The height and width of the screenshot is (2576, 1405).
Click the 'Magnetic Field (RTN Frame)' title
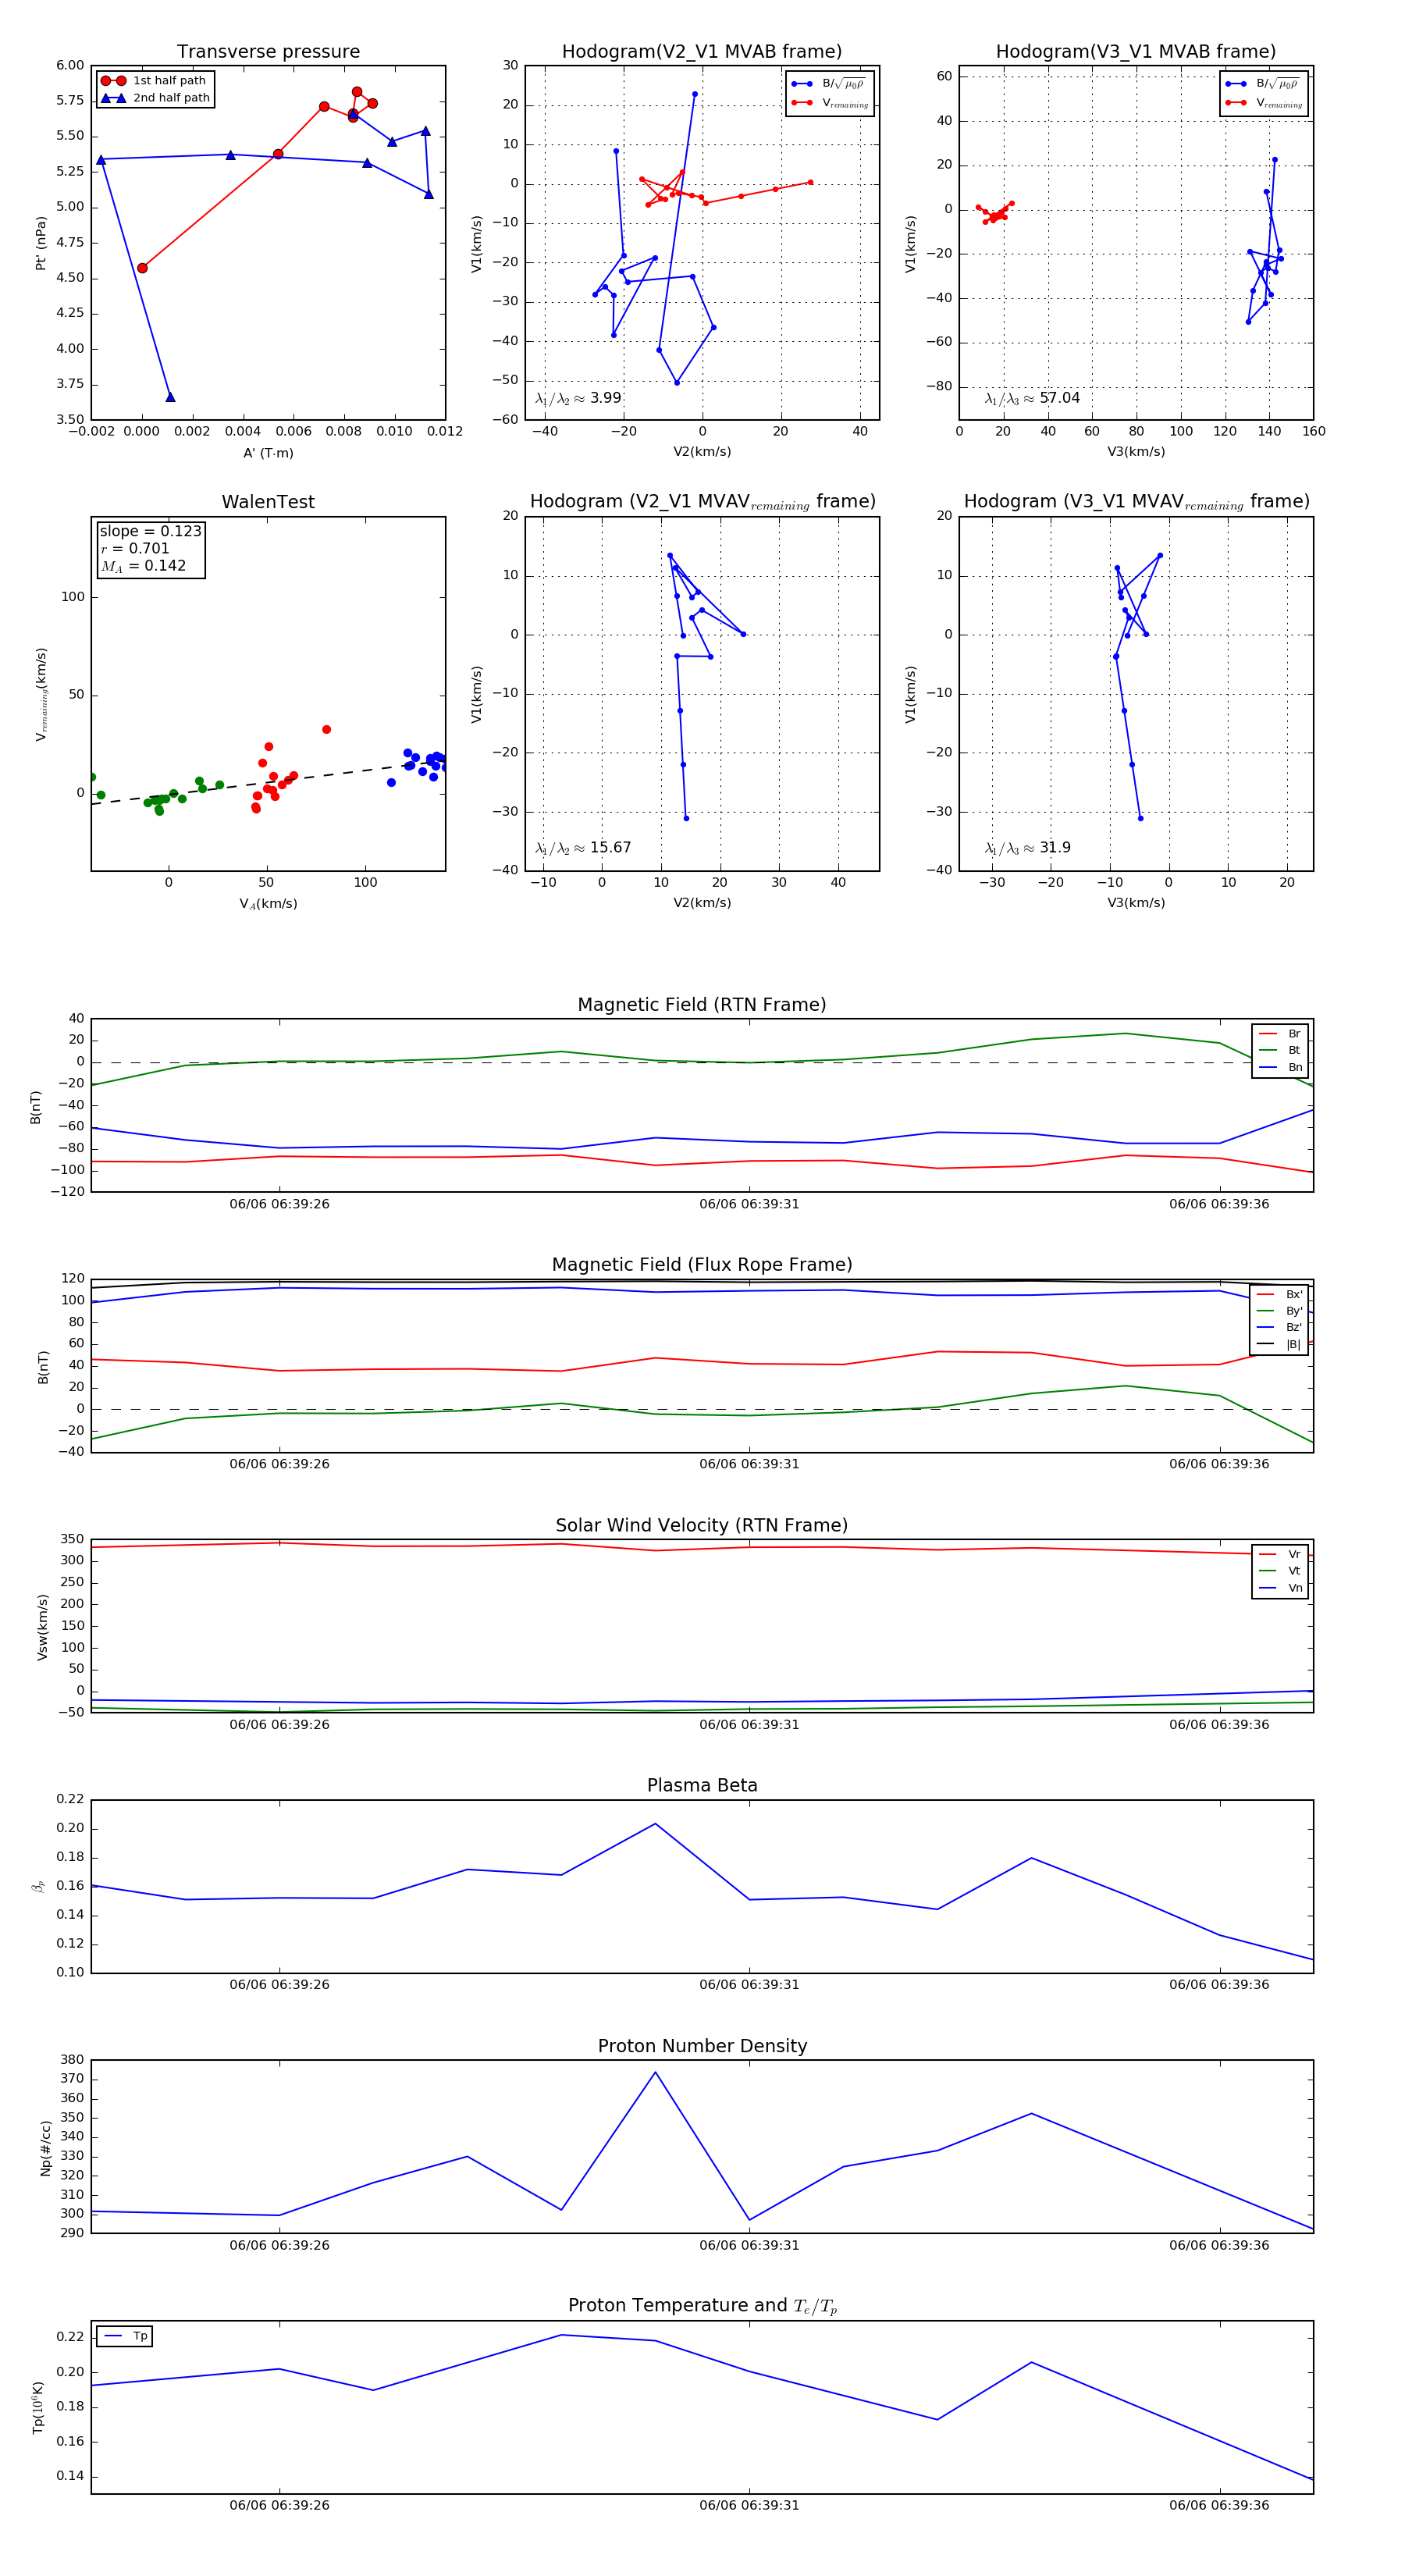click(702, 1005)
